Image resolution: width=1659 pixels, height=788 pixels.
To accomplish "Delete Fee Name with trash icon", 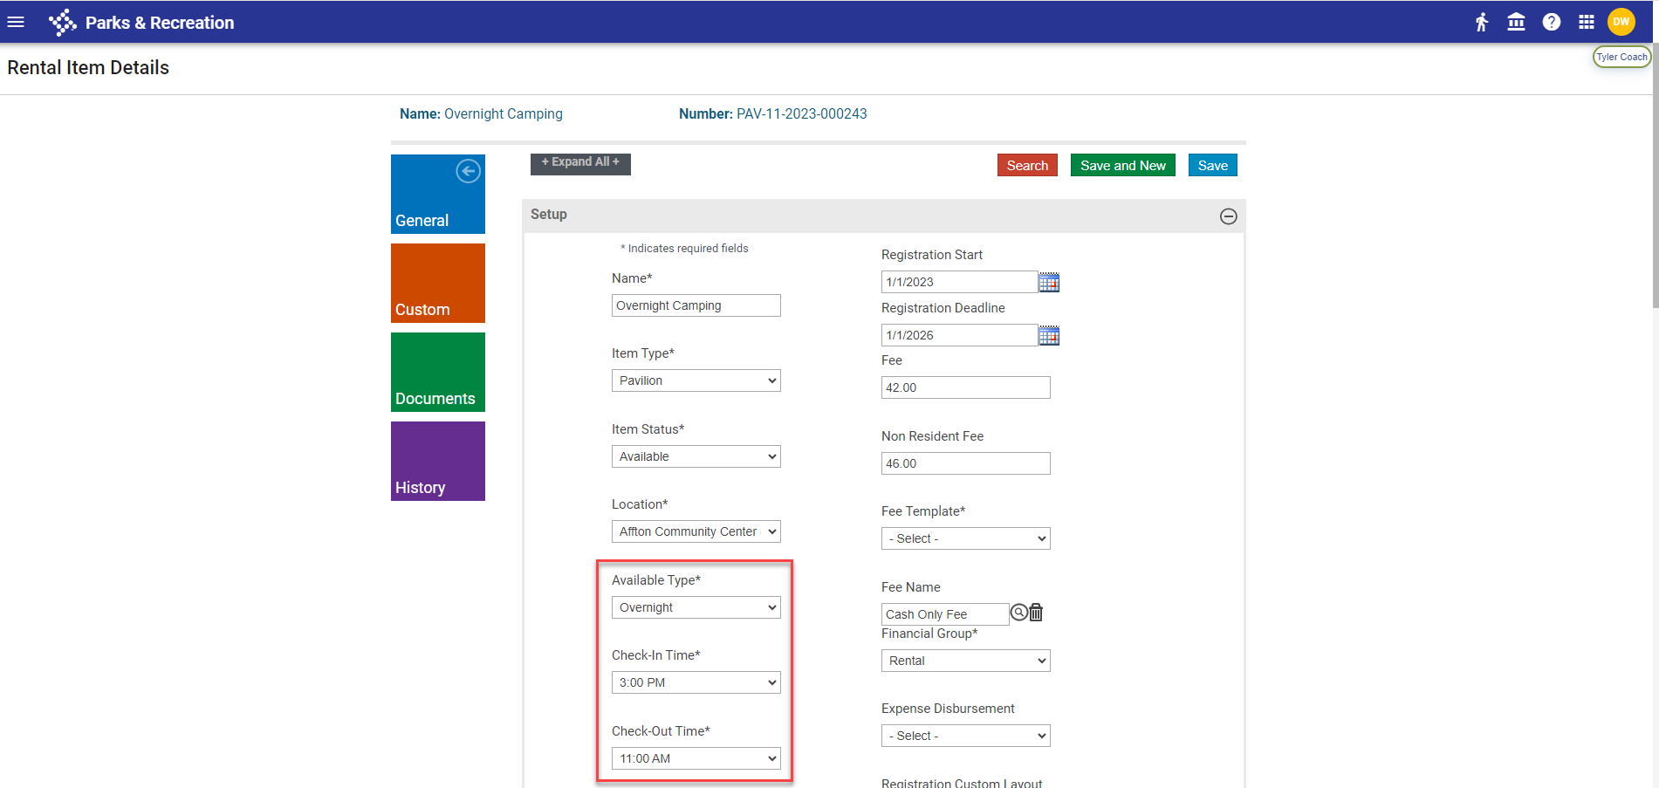I will 1036,613.
